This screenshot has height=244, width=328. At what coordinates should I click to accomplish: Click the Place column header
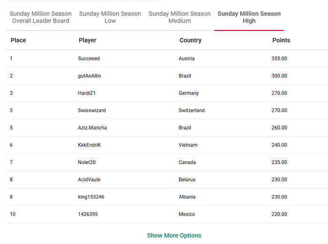(x=18, y=40)
